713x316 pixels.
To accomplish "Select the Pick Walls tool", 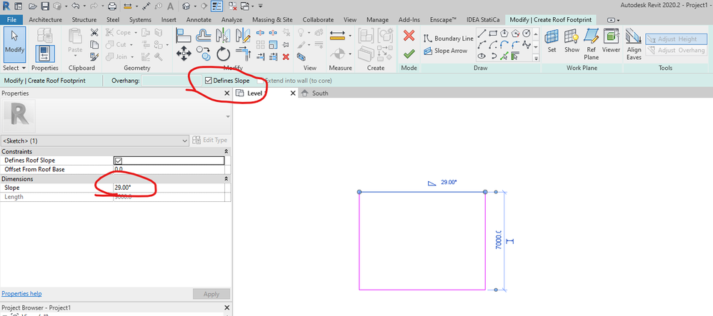I will [515, 56].
